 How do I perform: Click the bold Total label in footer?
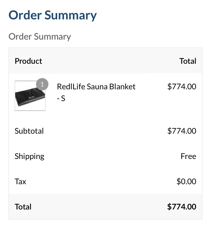pos(23,207)
